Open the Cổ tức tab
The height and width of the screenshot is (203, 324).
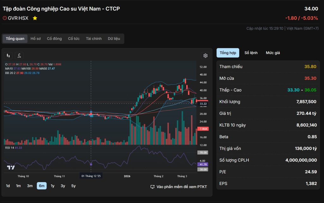pos(74,39)
